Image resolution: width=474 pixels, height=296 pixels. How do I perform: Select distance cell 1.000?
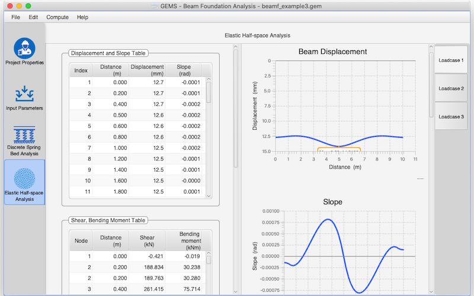tap(111, 147)
